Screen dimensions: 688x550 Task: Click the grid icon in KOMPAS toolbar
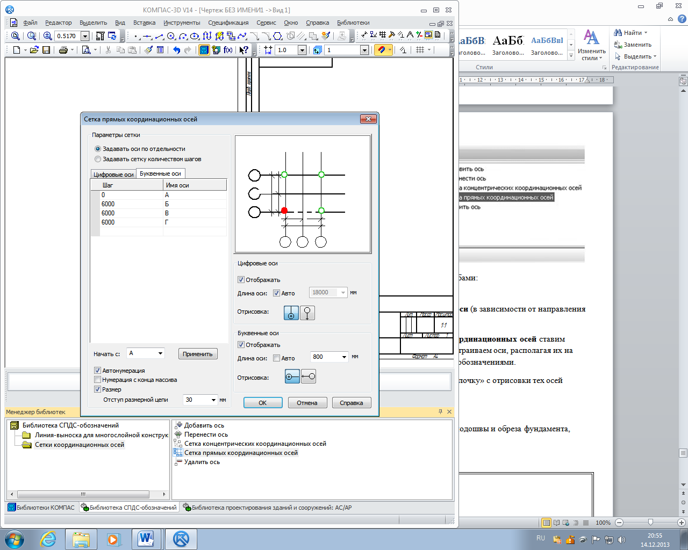420,50
